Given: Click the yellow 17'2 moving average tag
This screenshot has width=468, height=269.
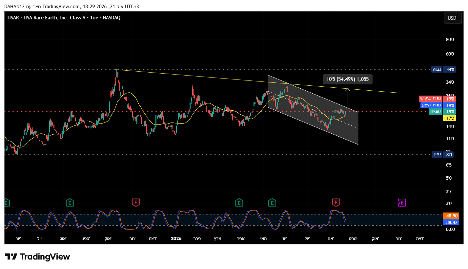Looking at the screenshot, I should tap(449, 118).
